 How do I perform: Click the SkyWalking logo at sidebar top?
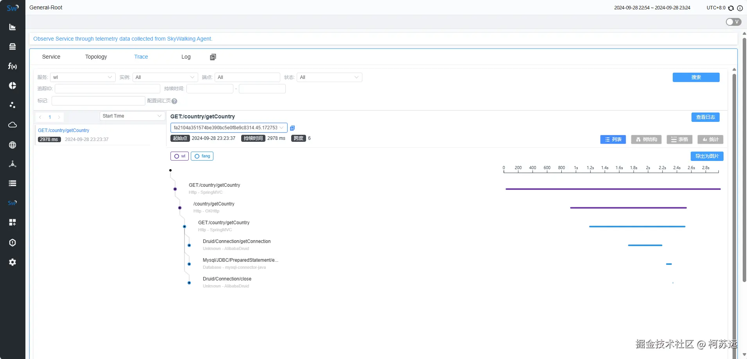coord(13,8)
